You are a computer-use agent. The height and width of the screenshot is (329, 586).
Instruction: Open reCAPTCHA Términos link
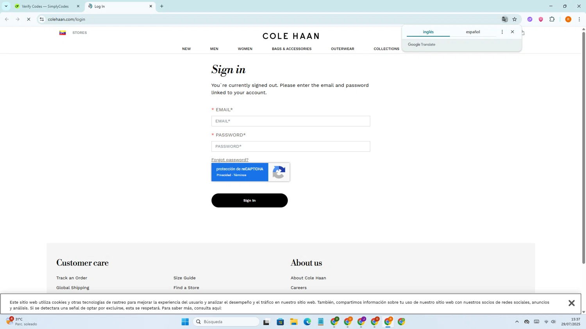click(240, 175)
